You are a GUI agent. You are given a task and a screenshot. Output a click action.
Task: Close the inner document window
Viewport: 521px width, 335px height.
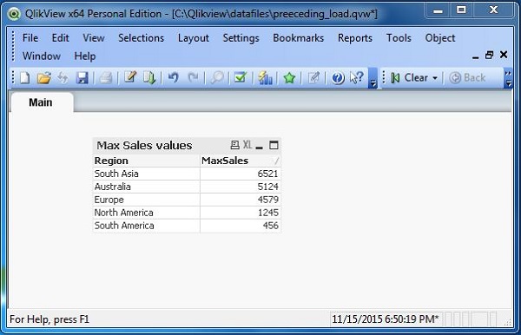(x=504, y=55)
